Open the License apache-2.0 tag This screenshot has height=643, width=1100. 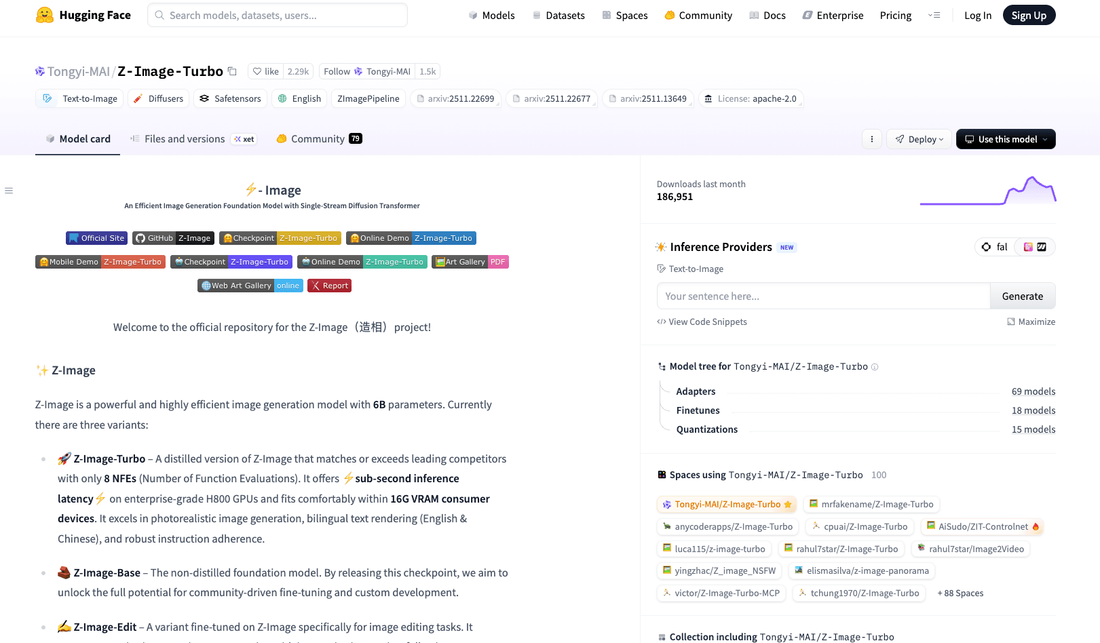click(x=751, y=98)
